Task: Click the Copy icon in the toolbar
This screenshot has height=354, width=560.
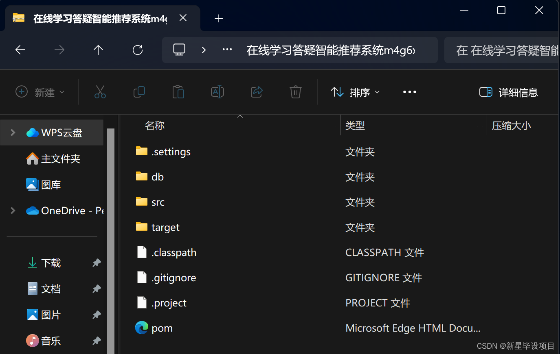Action: point(139,92)
